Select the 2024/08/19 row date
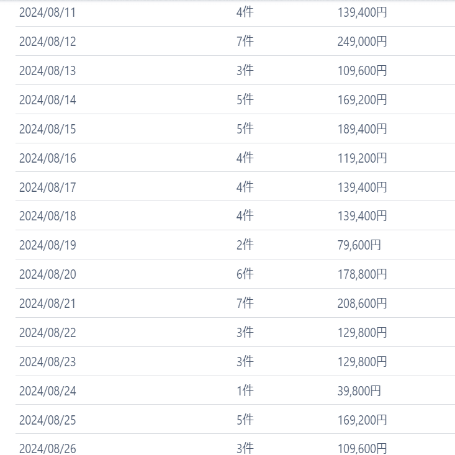Viewport: 455px width, 455px height. point(47,245)
